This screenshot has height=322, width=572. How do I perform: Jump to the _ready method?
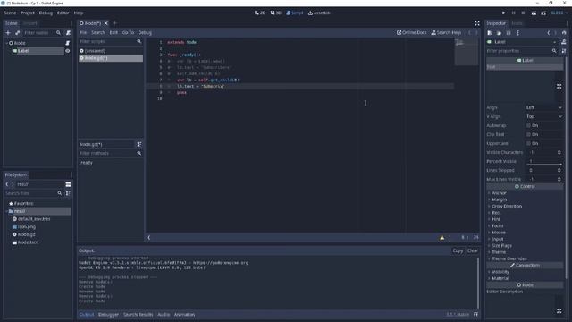point(86,163)
